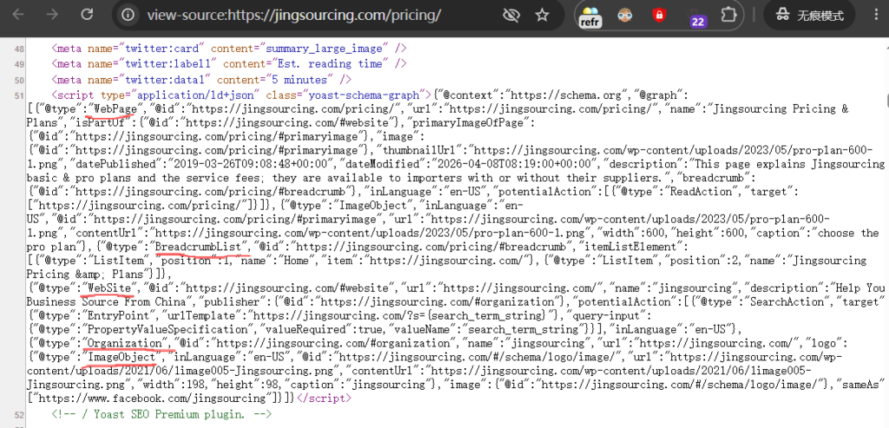Viewport: 889px width, 428px height.
Task: Open the red shield lock extension
Action: (x=659, y=16)
